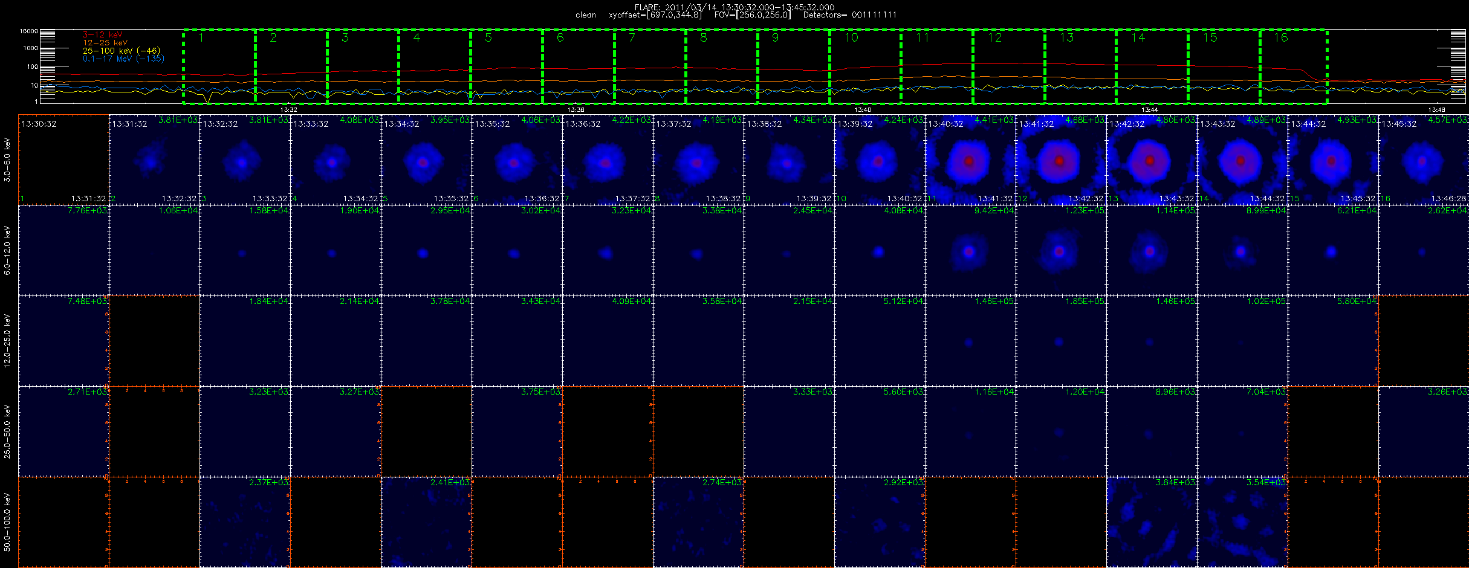
Task: Select interval 3 marker in the light curve
Action: 345,37
